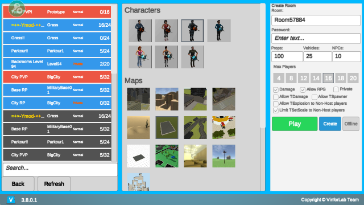Viewport: 364px width, 205px height.
Task: Pick the circular plaza with bushes map
Action: 224,128
